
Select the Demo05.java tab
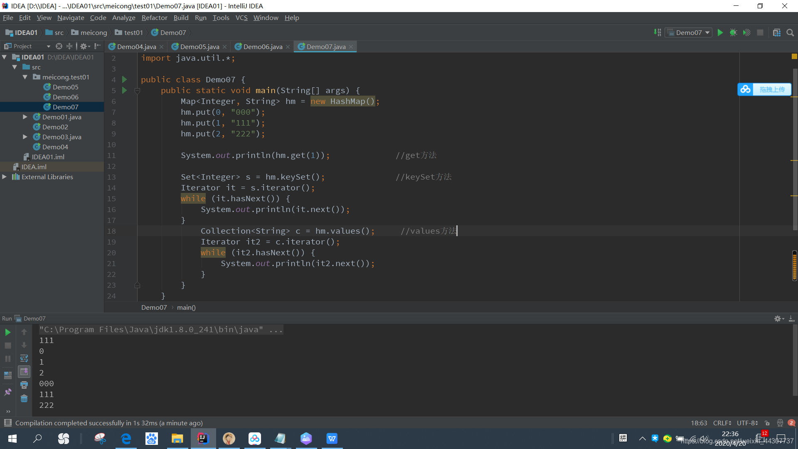point(200,46)
